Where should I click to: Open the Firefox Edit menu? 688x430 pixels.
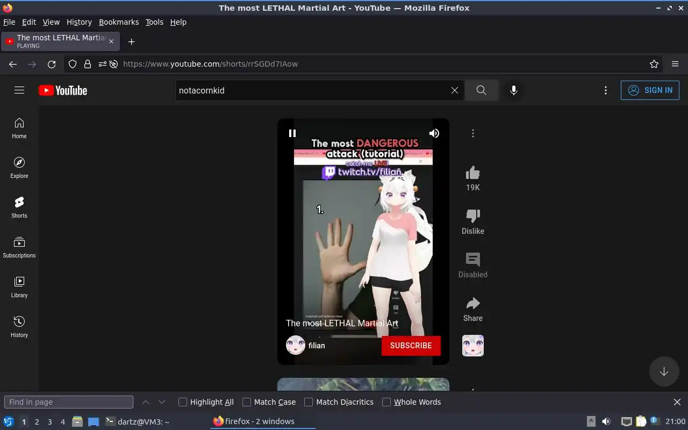tap(29, 22)
